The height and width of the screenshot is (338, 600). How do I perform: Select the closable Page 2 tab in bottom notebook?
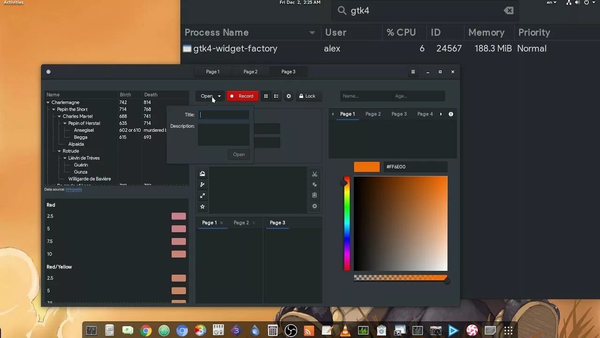tap(241, 223)
